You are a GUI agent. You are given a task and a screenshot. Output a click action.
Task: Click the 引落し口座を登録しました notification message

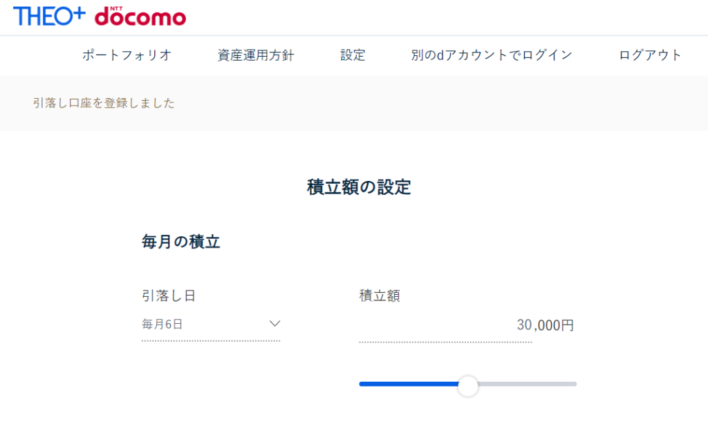[x=104, y=104]
